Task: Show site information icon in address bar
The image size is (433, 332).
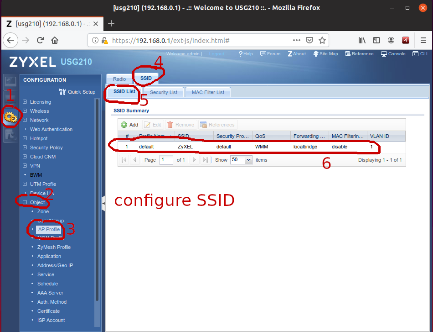Action: click(x=95, y=40)
